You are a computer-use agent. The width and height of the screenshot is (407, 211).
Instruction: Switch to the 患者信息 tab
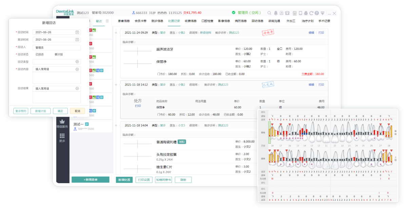(124, 21)
